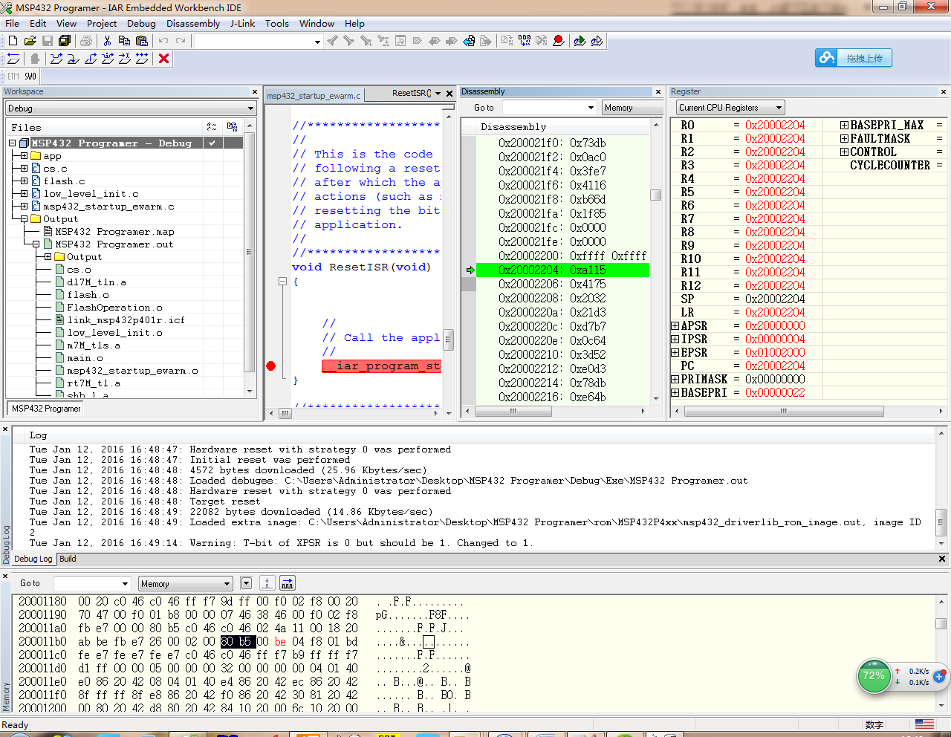Click the 72% floating performance widget
The height and width of the screenshot is (737, 951).
click(x=874, y=676)
